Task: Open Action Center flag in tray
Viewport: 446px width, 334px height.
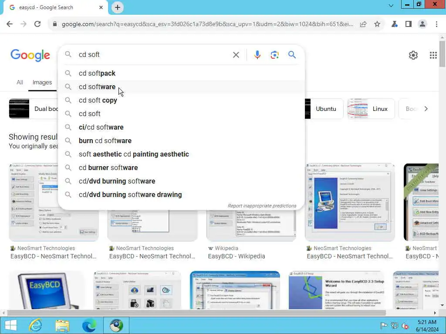Action: pos(384,326)
